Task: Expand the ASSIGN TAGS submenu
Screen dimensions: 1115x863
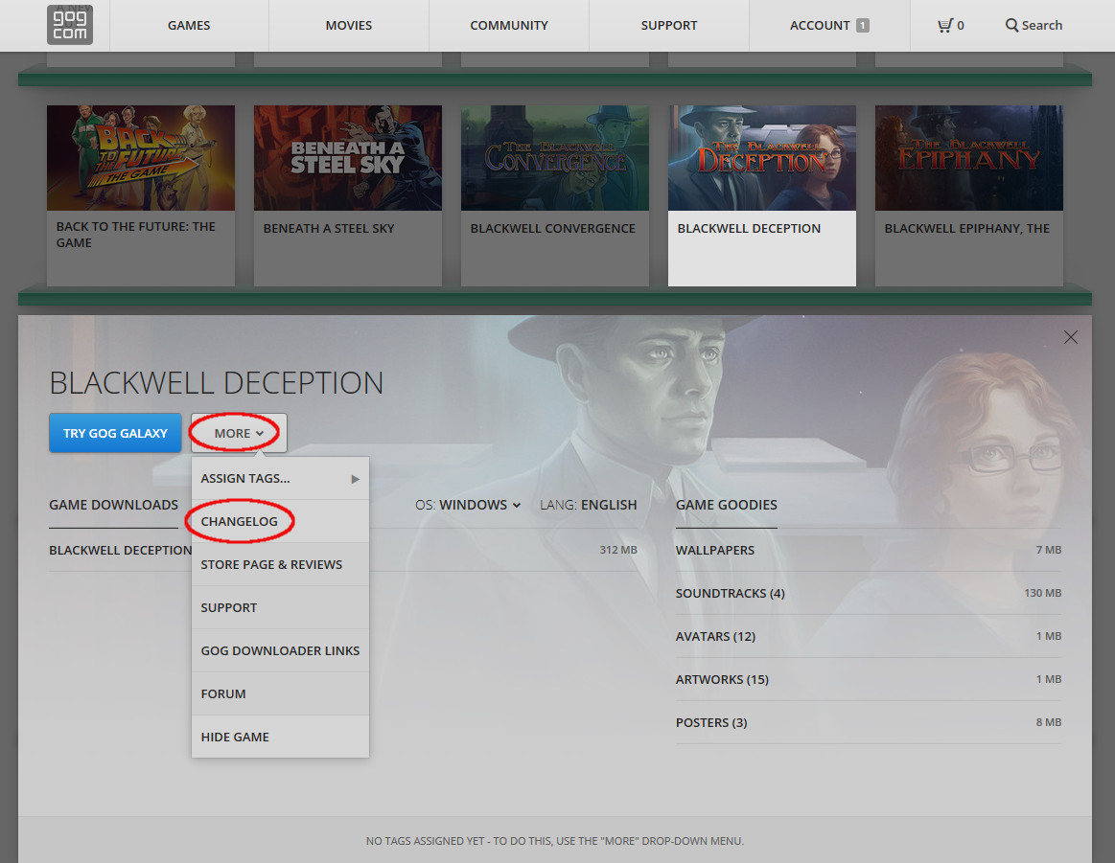Action: [280, 479]
